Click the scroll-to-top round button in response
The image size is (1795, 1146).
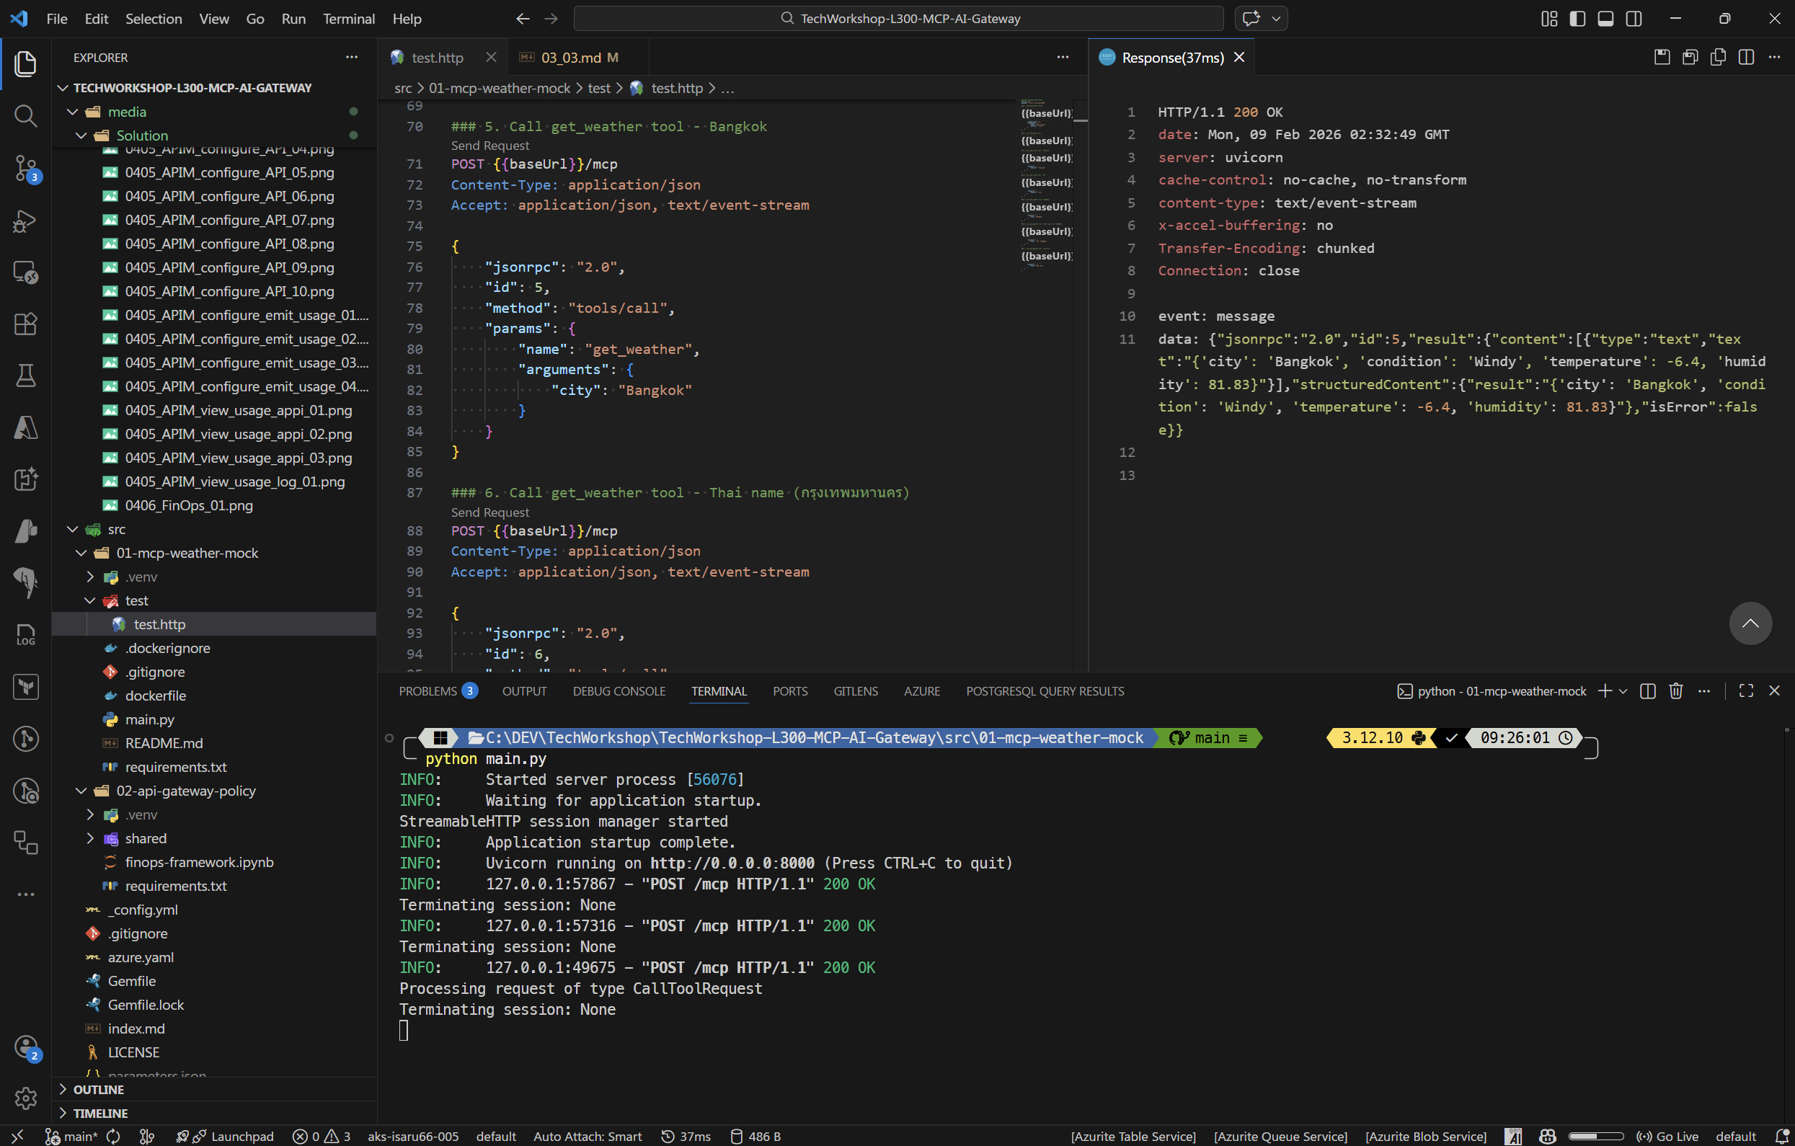[x=1750, y=623]
